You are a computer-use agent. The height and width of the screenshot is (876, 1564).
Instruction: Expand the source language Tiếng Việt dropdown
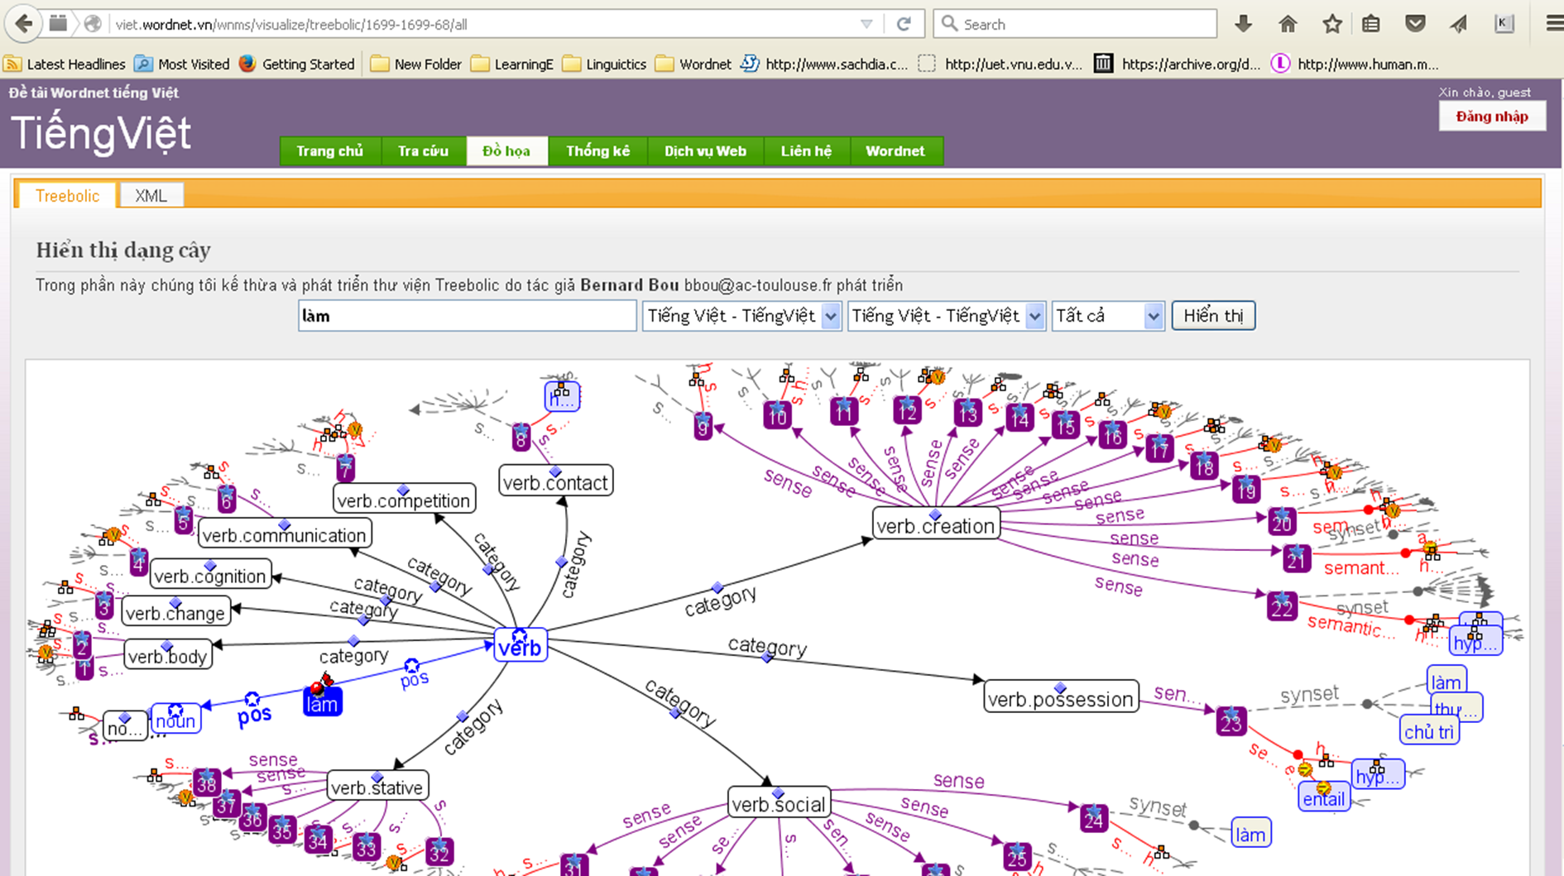coord(741,316)
